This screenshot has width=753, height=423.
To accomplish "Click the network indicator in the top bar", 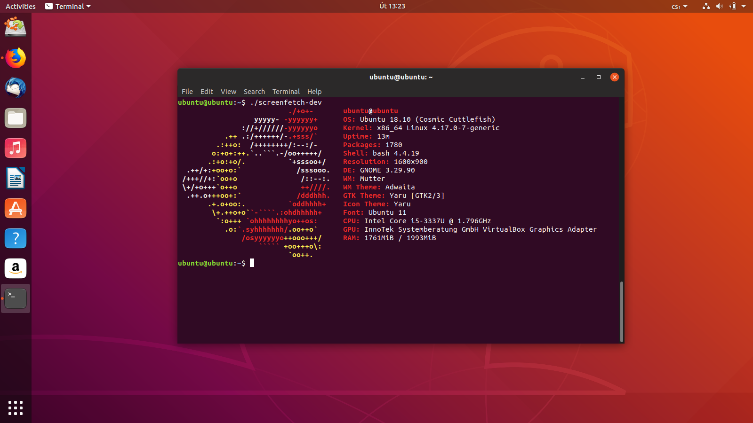I will coord(705,6).
